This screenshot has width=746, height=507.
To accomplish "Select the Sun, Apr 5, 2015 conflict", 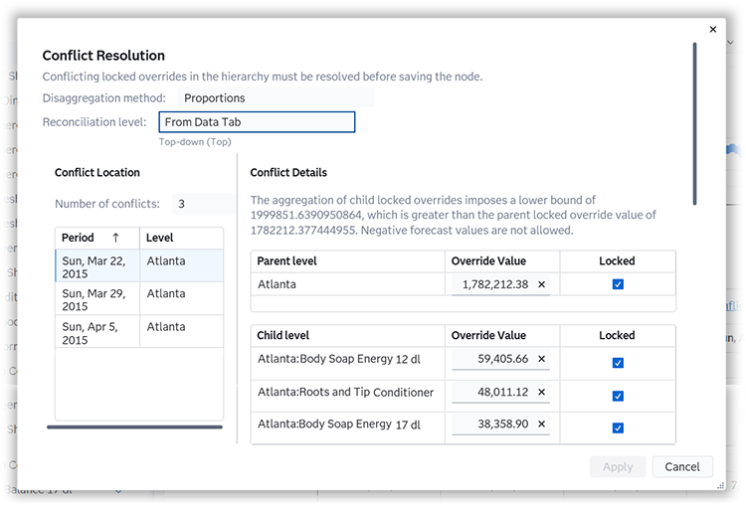I will pos(96,332).
